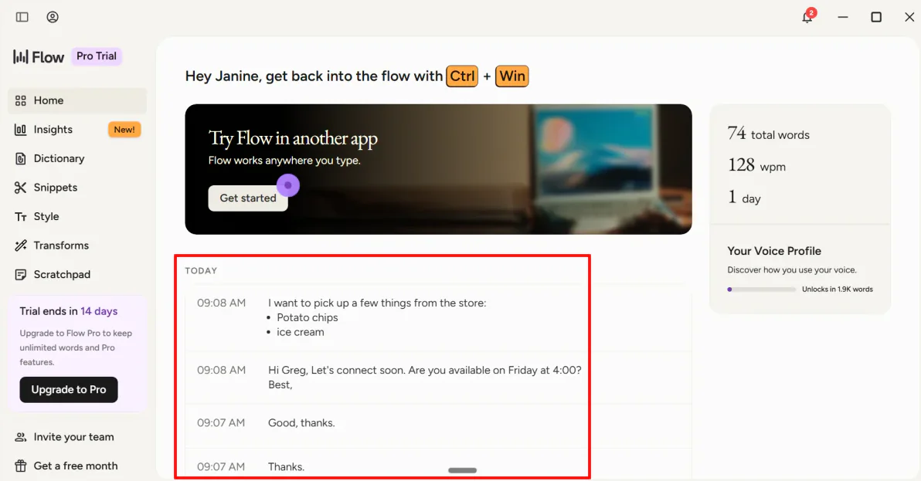This screenshot has height=481, width=921.
Task: Click Unlocks in 1.9K words text
Action: point(838,290)
